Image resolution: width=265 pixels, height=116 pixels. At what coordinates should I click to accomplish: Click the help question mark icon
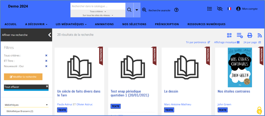176,10
